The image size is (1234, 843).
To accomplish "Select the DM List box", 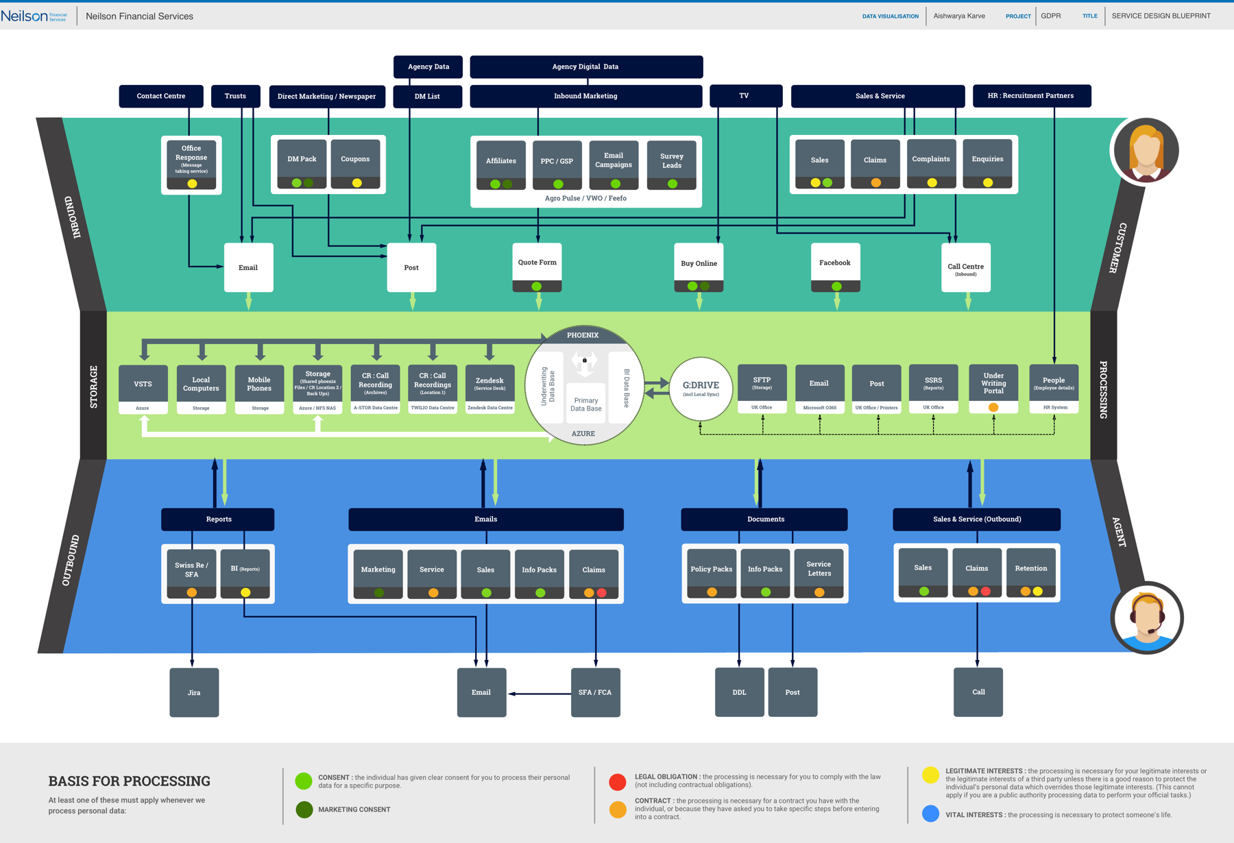I will pyautogui.click(x=427, y=97).
